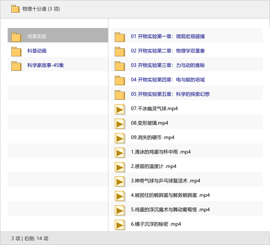The image size is (270, 245).
Task: Select the 场景实验 folder in left pane
Action: (37, 37)
